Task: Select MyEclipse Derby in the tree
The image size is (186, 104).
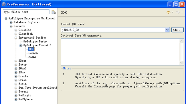Action: tap(35, 41)
